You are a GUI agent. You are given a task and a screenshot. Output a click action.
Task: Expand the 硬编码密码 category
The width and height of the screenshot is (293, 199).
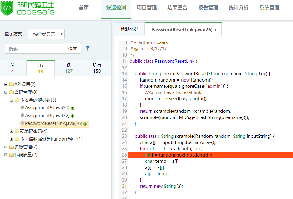(x=12, y=131)
